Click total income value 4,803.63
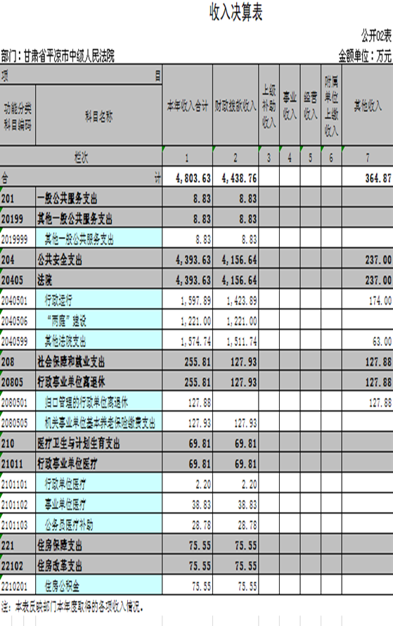This screenshot has width=393, height=626. click(x=193, y=178)
